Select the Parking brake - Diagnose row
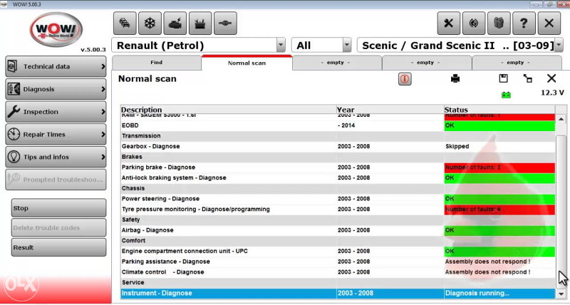 click(x=338, y=167)
